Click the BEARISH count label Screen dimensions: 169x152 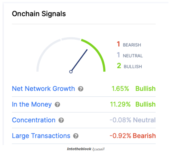[129, 44]
